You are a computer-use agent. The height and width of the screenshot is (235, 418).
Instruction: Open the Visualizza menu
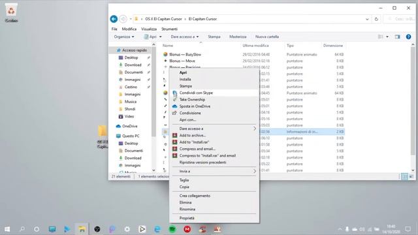click(149, 29)
